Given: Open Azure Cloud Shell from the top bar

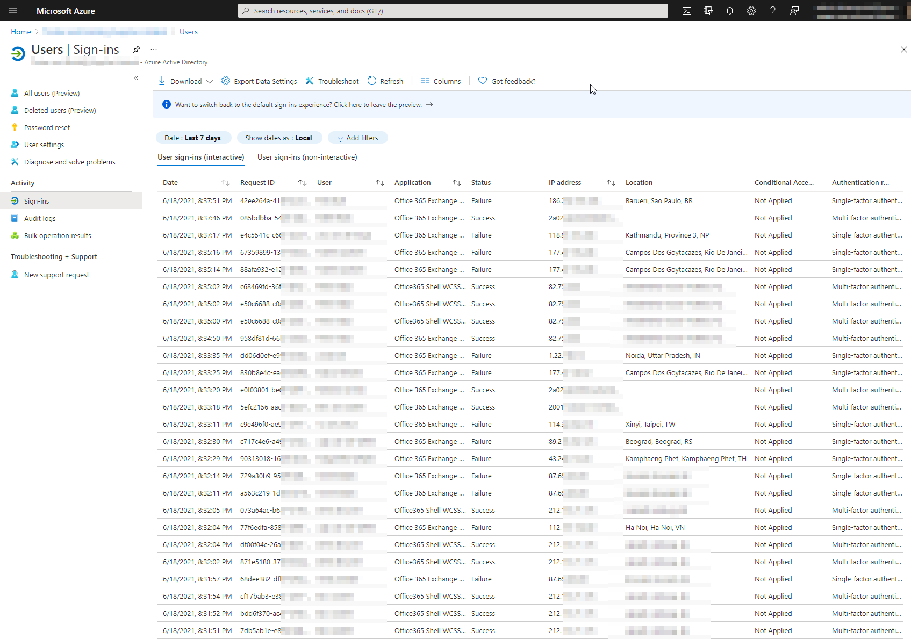Looking at the screenshot, I should click(x=686, y=11).
